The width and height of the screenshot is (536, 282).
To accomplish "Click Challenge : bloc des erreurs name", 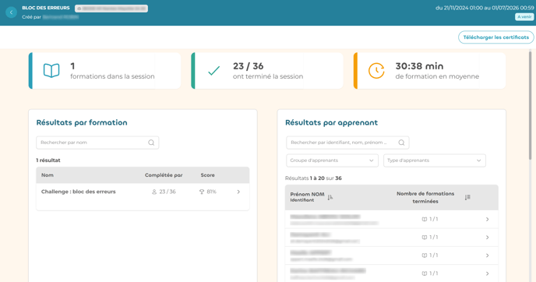I will [x=78, y=192].
